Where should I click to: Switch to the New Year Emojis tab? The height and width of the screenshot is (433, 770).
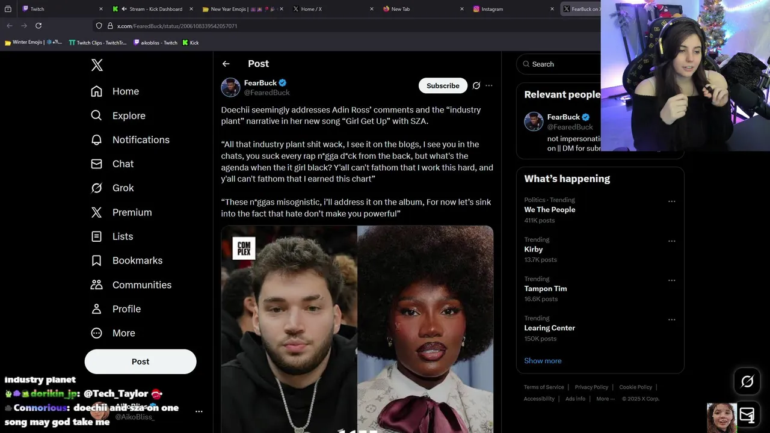242,9
